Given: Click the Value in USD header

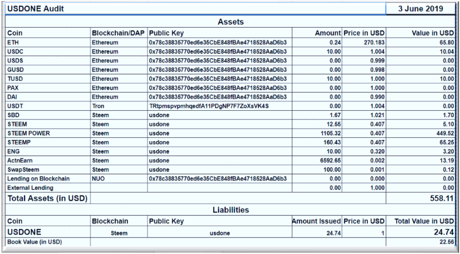Looking at the screenshot, I should click(x=420, y=33).
